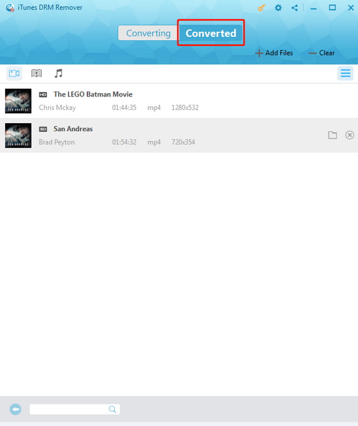This screenshot has width=358, height=426.
Task: Select The LEGO Batman Movie title
Action: pyautogui.click(x=93, y=94)
